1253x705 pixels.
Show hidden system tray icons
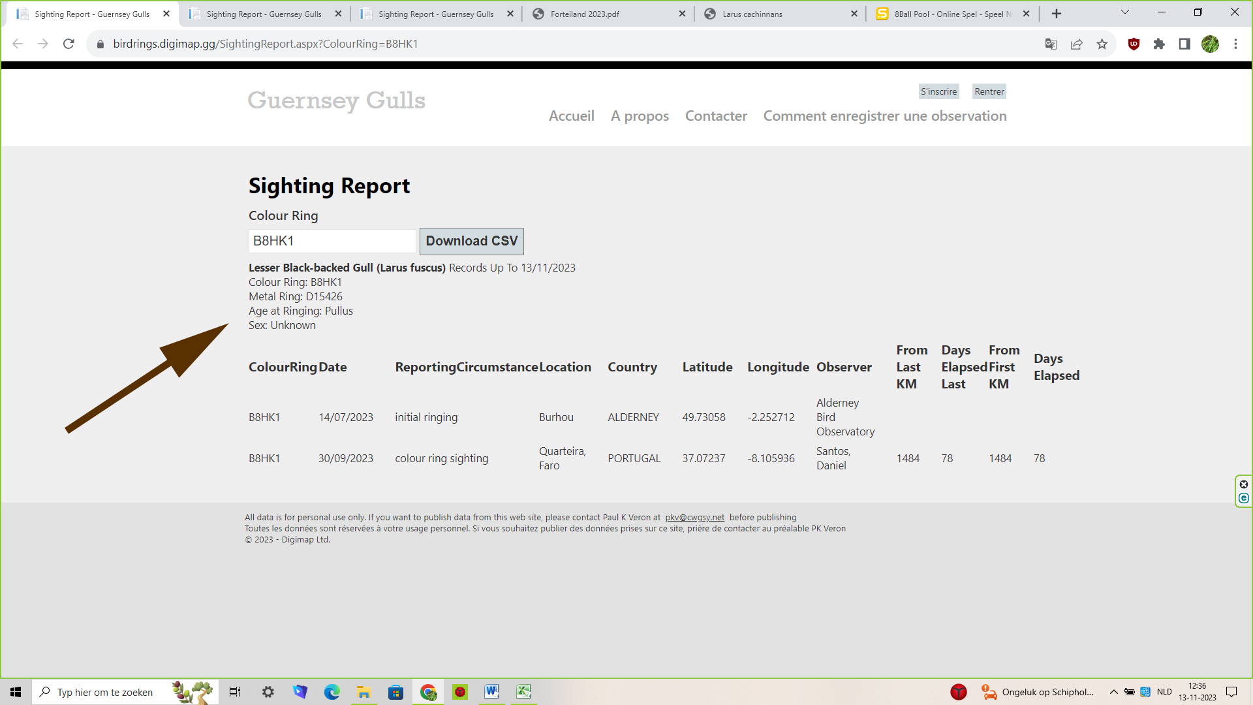click(x=1114, y=692)
